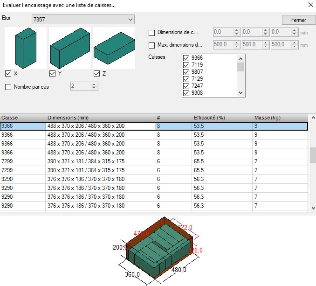Uncheck the X orientation checkbox
316x286 pixels.
point(8,73)
